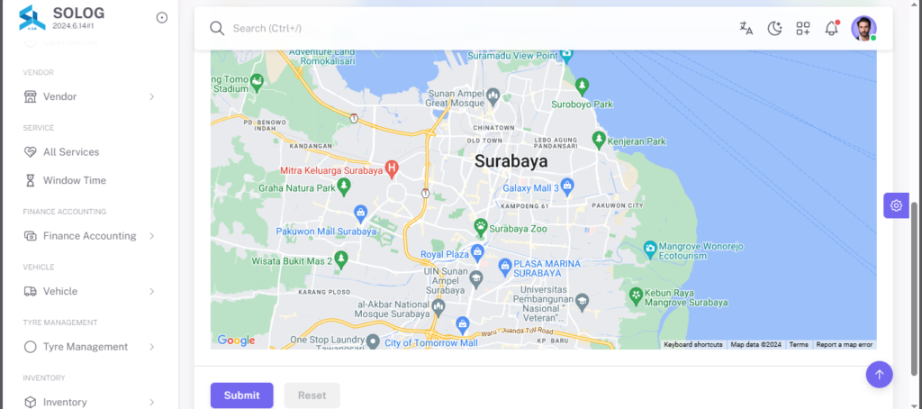Select PLASA MARINA SURABAYA shopping marker
This screenshot has height=409, width=922.
[504, 267]
